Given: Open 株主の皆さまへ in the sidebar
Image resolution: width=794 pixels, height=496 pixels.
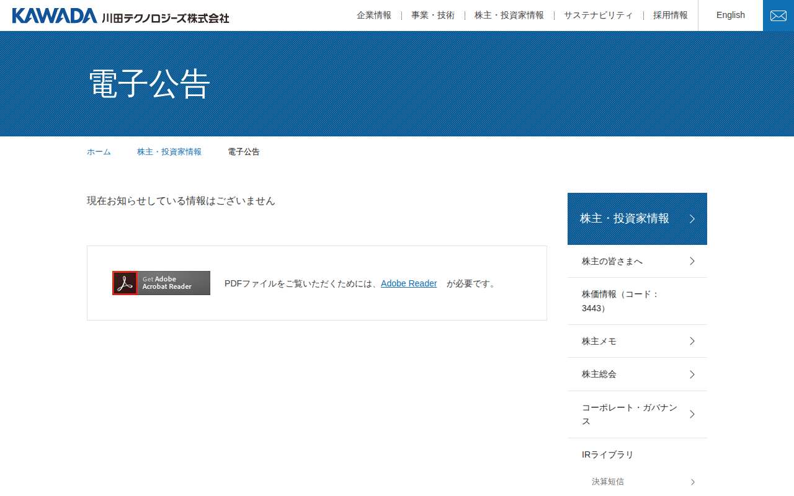Looking at the screenshot, I should coord(637,261).
